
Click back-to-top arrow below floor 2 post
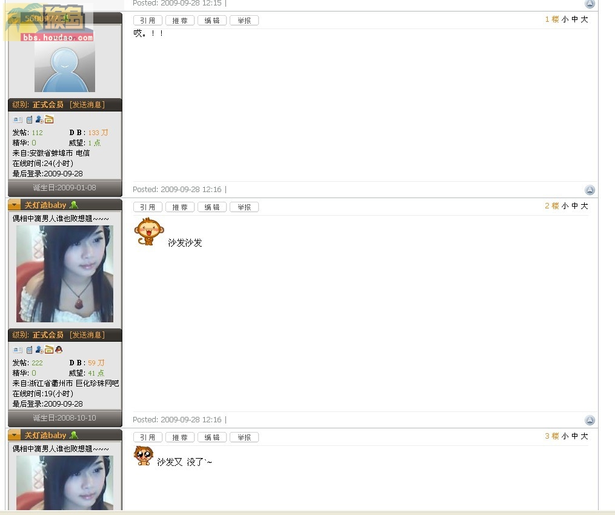tap(590, 420)
